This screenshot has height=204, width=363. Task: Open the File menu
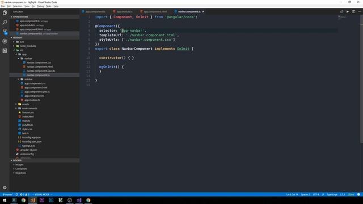click(3, 6)
